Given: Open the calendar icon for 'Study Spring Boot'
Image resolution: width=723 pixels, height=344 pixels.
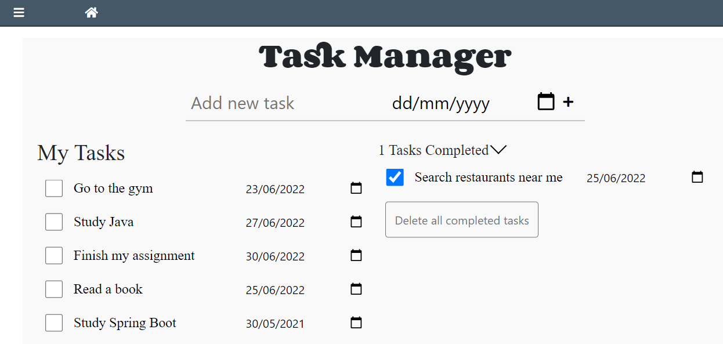Looking at the screenshot, I should [356, 323].
